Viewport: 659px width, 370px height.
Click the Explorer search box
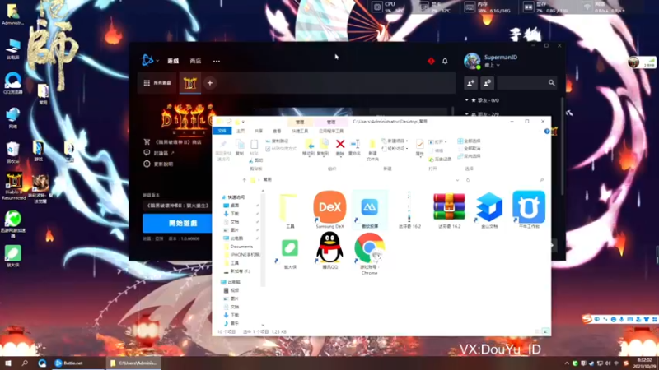[511, 180]
